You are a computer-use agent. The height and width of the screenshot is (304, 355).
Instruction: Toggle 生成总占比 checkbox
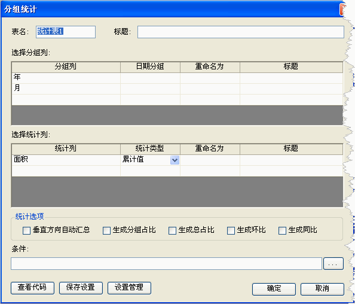point(172,230)
